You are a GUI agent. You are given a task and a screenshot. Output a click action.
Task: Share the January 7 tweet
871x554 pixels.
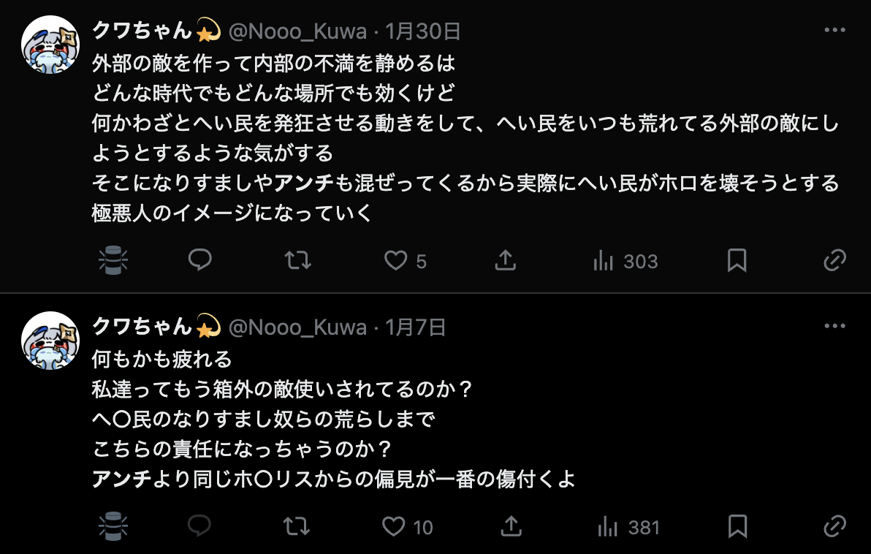[x=511, y=526]
